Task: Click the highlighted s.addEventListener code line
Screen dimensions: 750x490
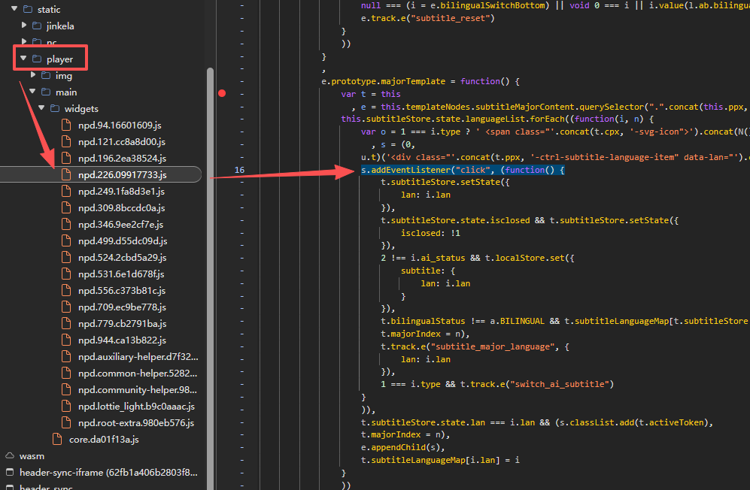Action: [462, 171]
